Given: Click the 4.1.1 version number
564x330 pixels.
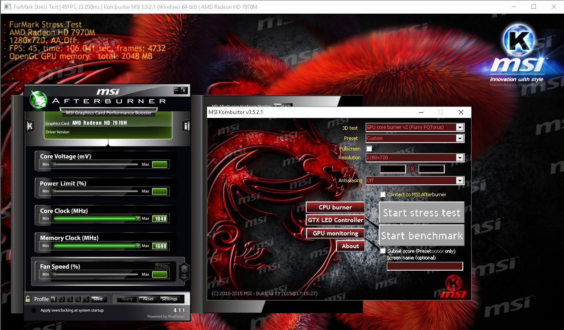Looking at the screenshot, I should [179, 310].
